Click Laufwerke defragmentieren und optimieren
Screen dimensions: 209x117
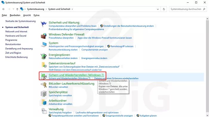coord(97,113)
